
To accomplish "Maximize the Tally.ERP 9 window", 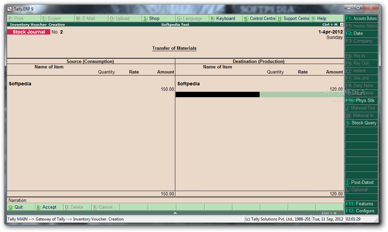I will point(358,8).
